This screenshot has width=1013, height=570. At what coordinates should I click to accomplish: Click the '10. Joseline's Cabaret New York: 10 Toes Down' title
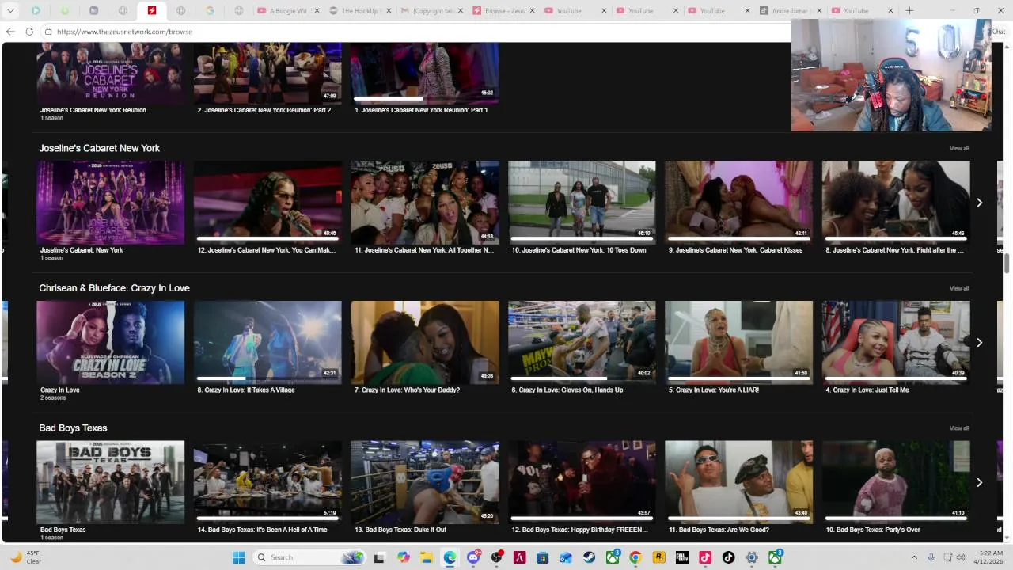[x=579, y=250]
